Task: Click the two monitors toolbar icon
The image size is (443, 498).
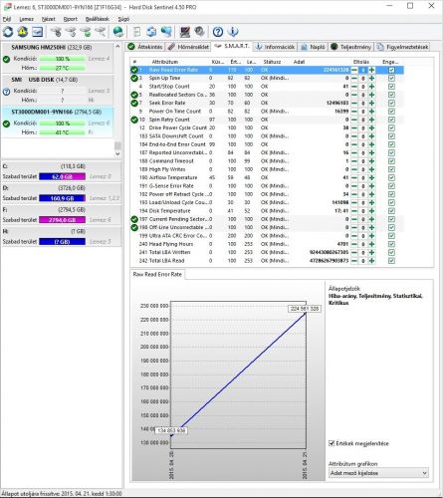Action: 166,32
